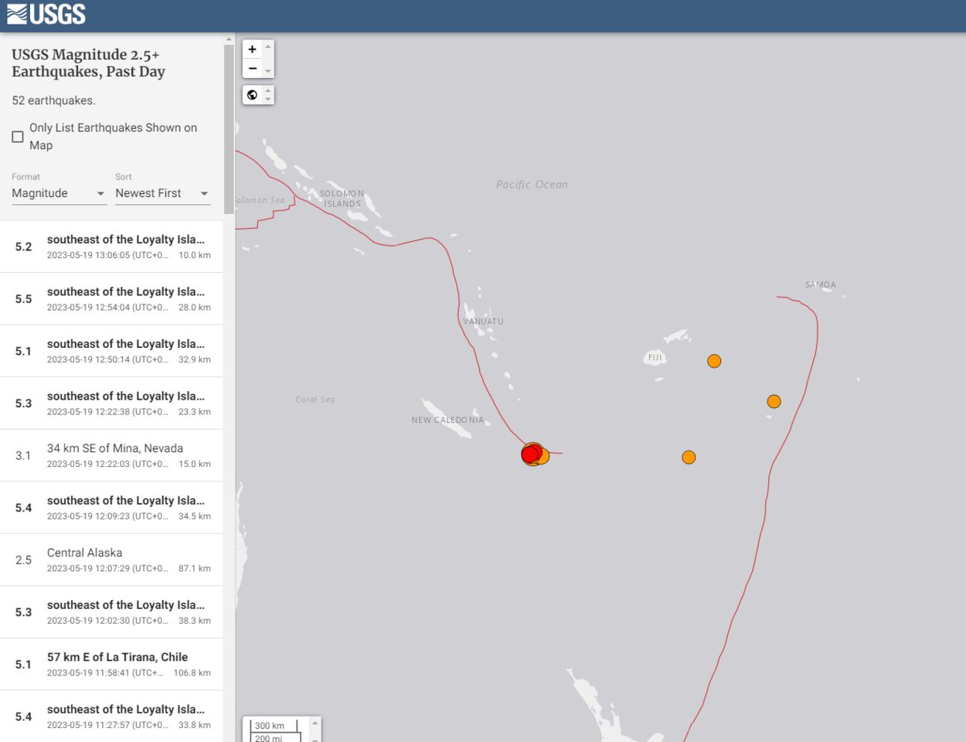Image resolution: width=966 pixels, height=742 pixels.
Task: Enable Only List Earthquakes Shown on Map
Action: 18,137
